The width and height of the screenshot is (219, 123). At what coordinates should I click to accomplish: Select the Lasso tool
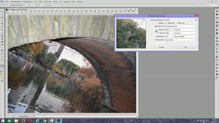[2, 17]
